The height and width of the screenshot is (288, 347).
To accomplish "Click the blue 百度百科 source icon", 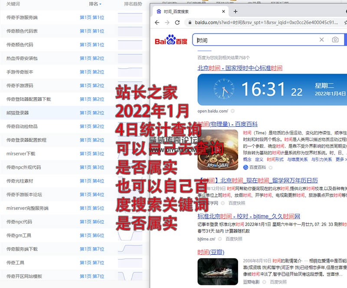I will click(x=246, y=167).
